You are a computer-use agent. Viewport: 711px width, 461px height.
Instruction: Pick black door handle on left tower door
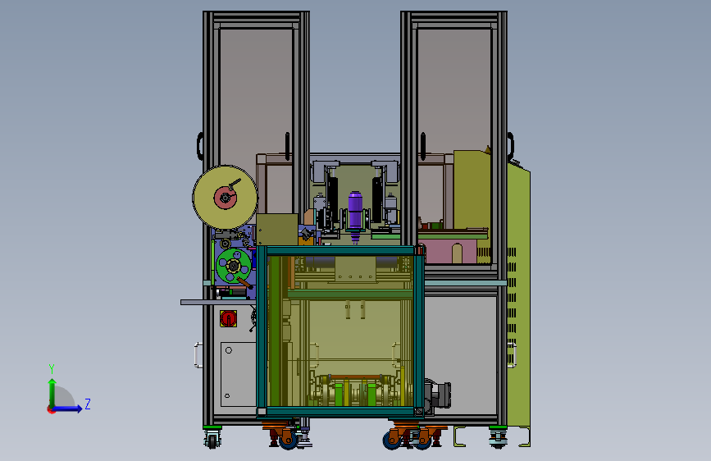pyautogui.click(x=288, y=146)
